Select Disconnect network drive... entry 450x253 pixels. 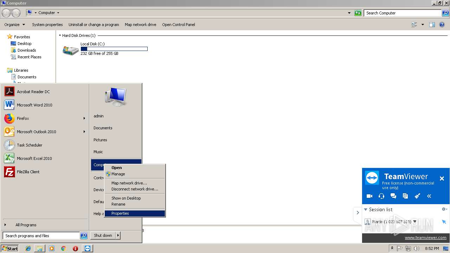[x=135, y=189]
